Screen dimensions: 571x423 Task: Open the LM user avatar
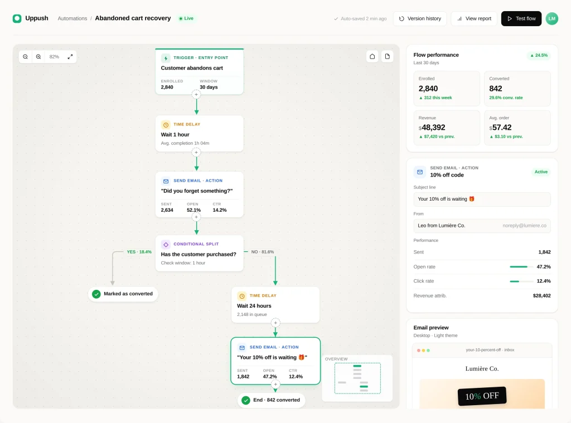pos(551,18)
